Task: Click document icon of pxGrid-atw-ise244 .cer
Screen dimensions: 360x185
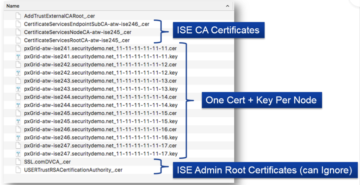Action: click(x=18, y=97)
